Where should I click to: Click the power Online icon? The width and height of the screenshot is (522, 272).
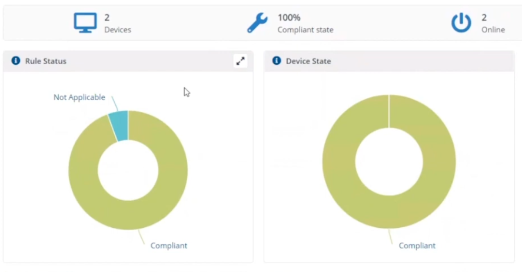pos(461,22)
